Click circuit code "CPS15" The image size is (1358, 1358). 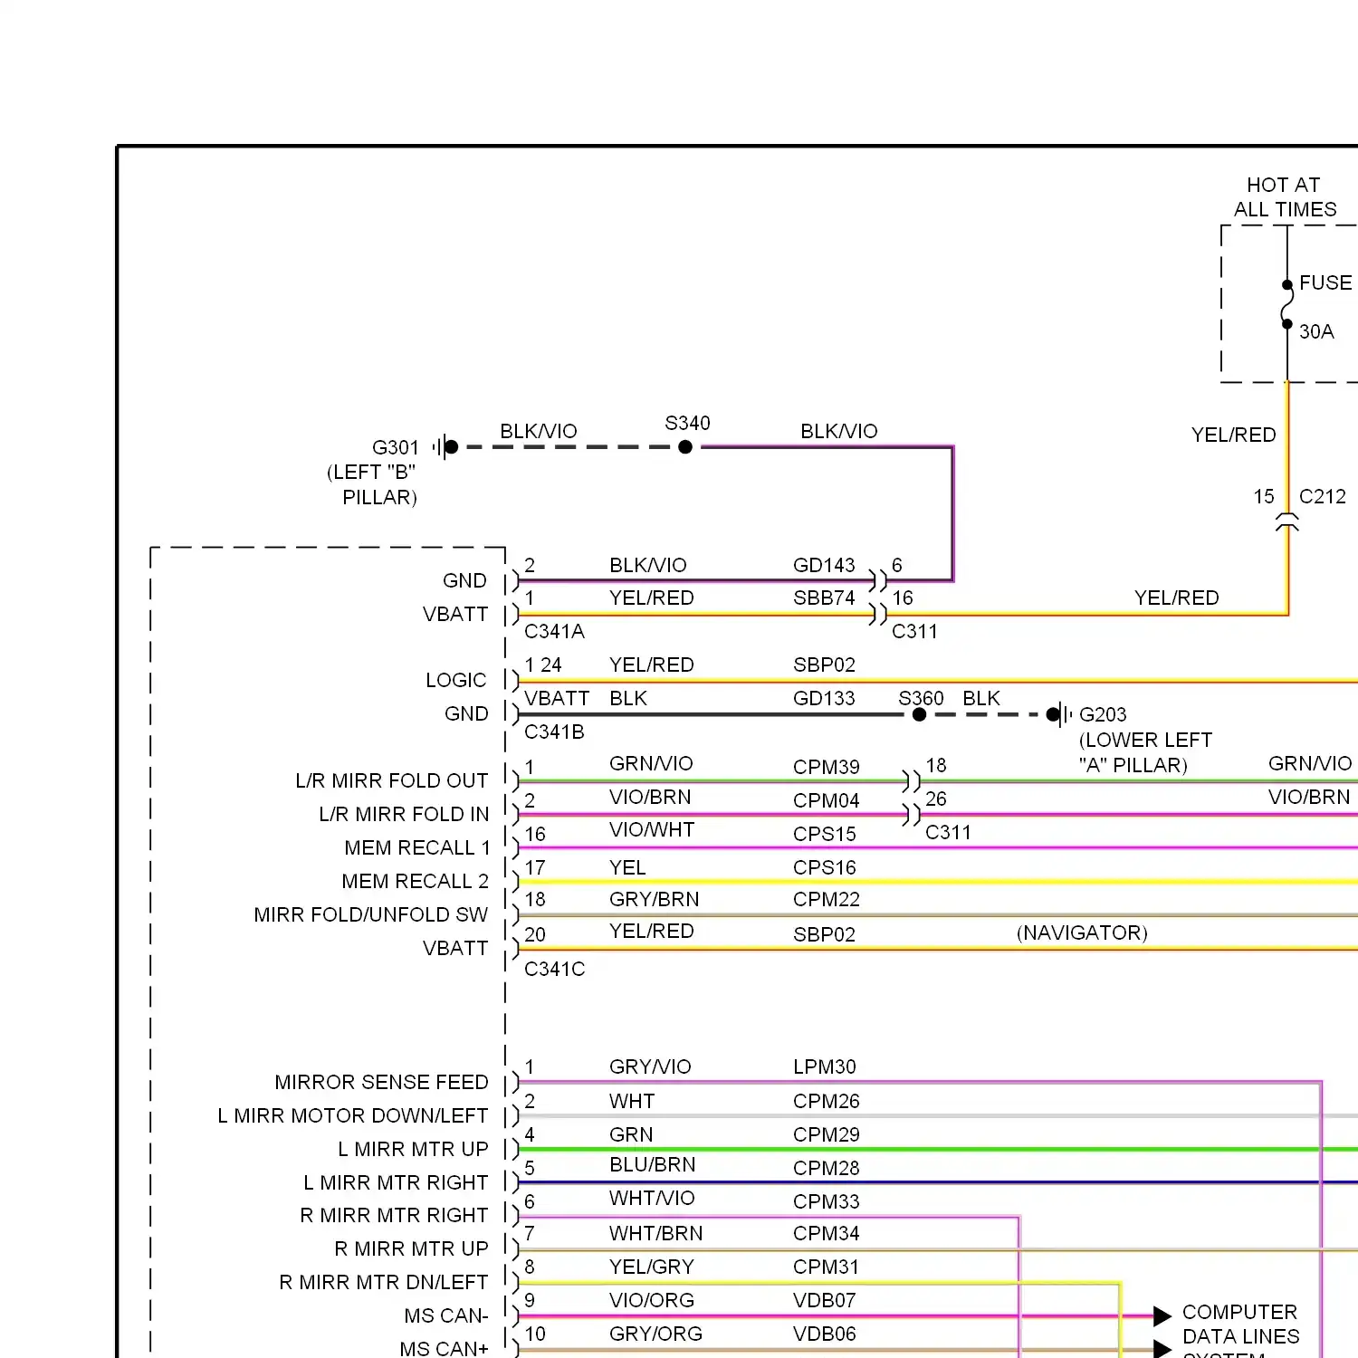pyautogui.click(x=824, y=834)
